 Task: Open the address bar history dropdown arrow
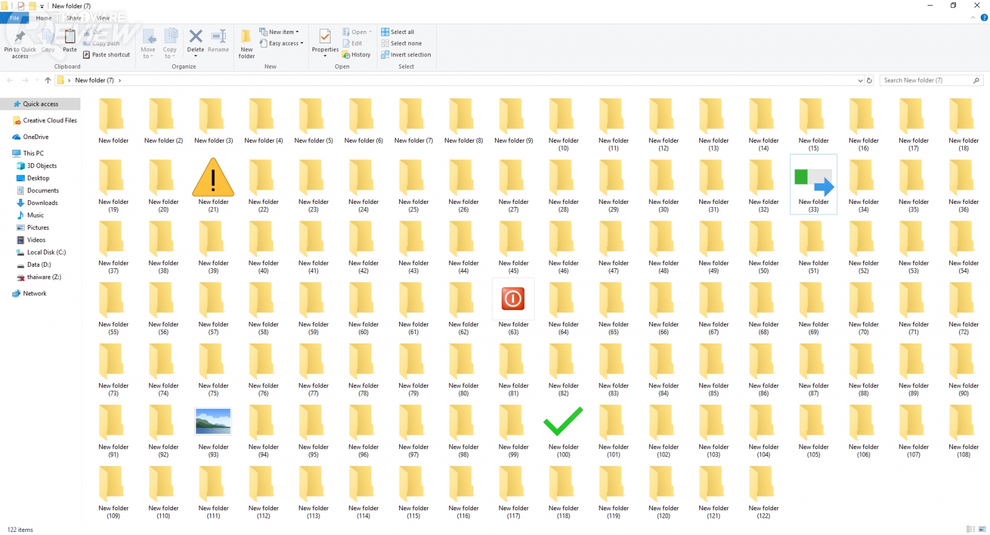[x=860, y=80]
